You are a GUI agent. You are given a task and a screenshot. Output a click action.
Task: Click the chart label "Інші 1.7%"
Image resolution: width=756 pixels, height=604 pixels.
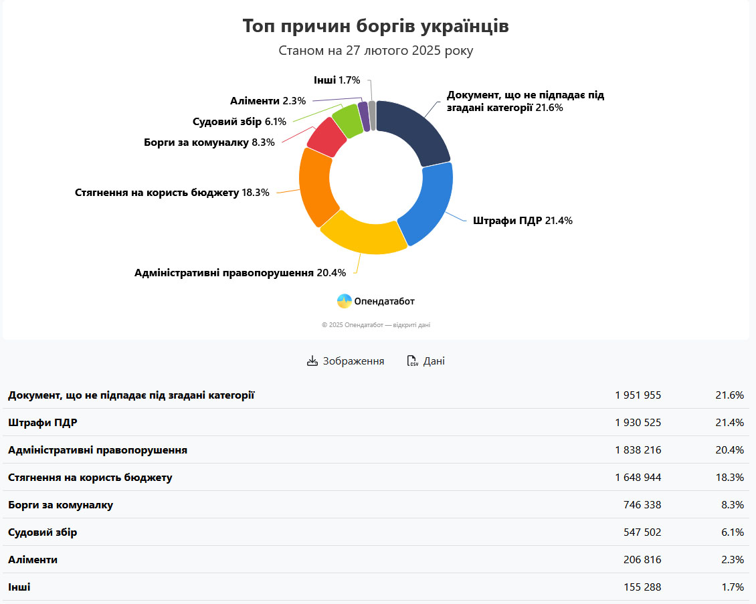point(337,80)
